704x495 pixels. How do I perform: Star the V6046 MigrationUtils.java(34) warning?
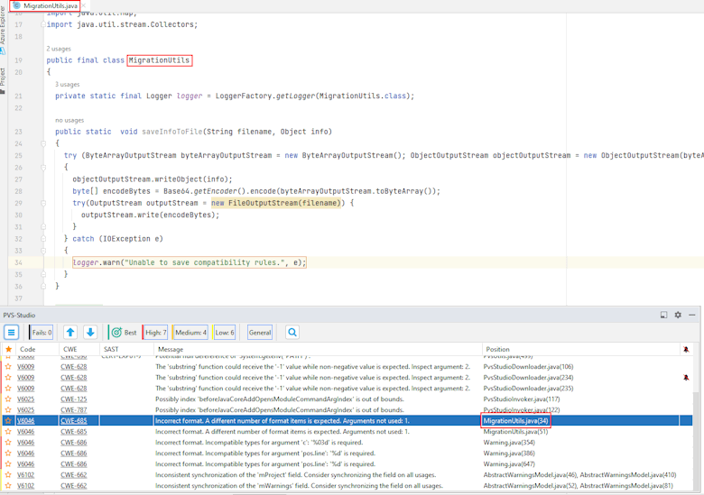(x=8, y=420)
